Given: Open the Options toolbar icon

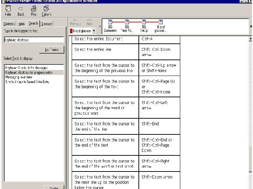Looking at the screenshot, I should click(46, 11).
